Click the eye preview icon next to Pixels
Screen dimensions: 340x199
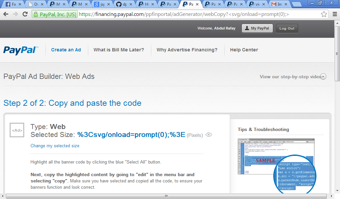click(209, 135)
